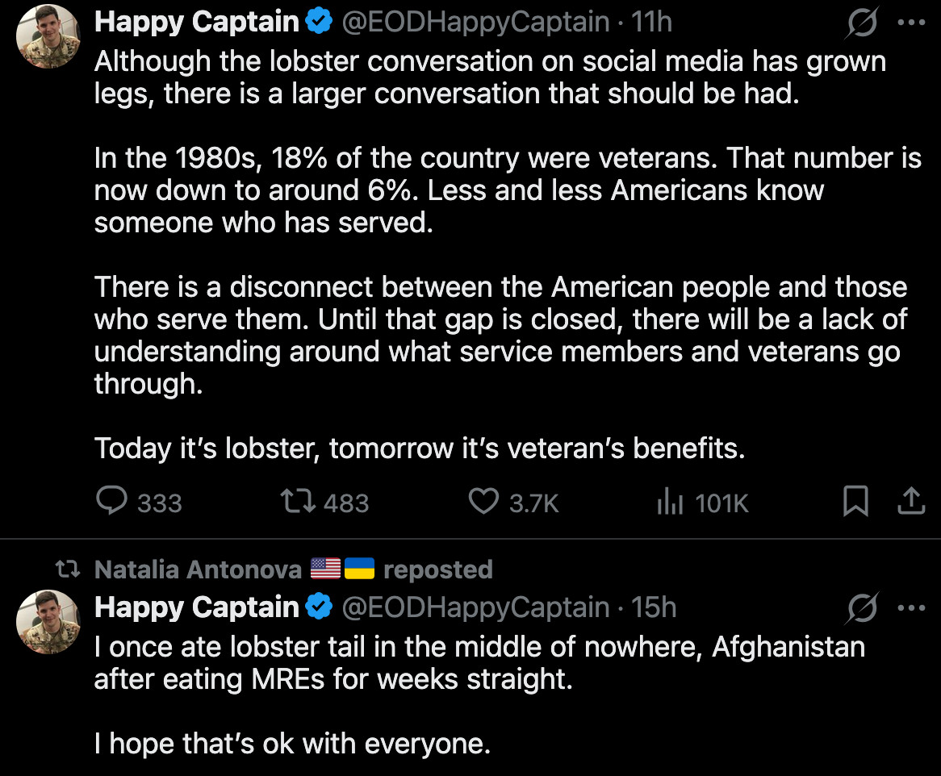The image size is (941, 776).
Task: Bookmark the lobster conversation tweet
Action: pos(855,502)
